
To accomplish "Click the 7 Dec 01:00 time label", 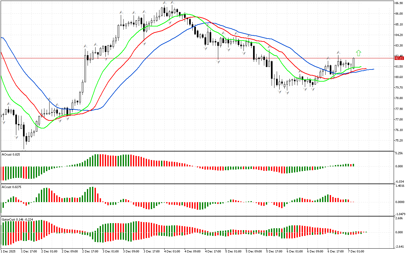I will [356, 251].
